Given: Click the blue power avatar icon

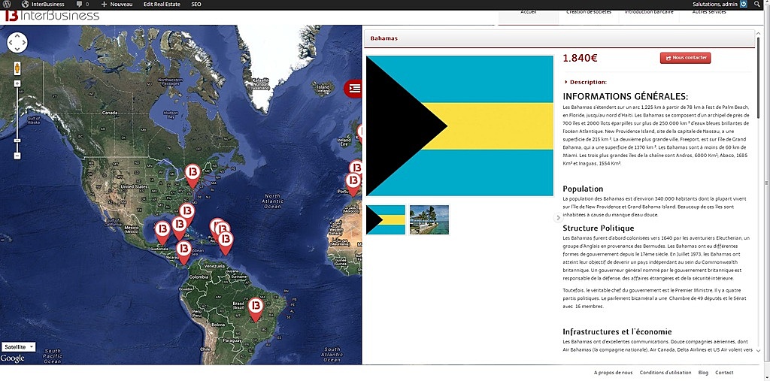Looking at the screenshot, I should (x=744, y=4).
